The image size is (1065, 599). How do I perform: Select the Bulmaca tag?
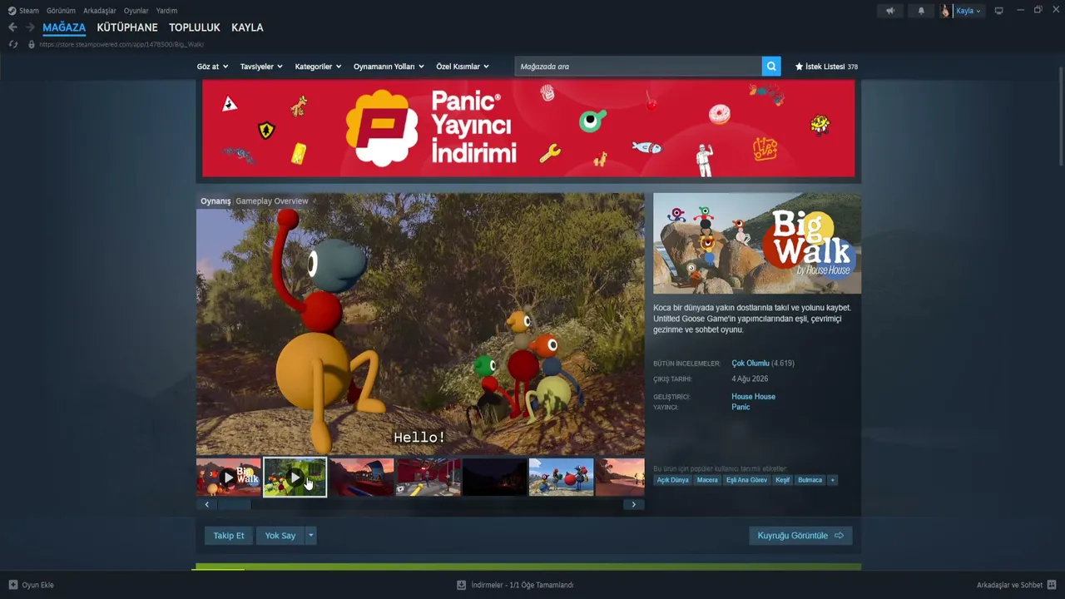(810, 480)
